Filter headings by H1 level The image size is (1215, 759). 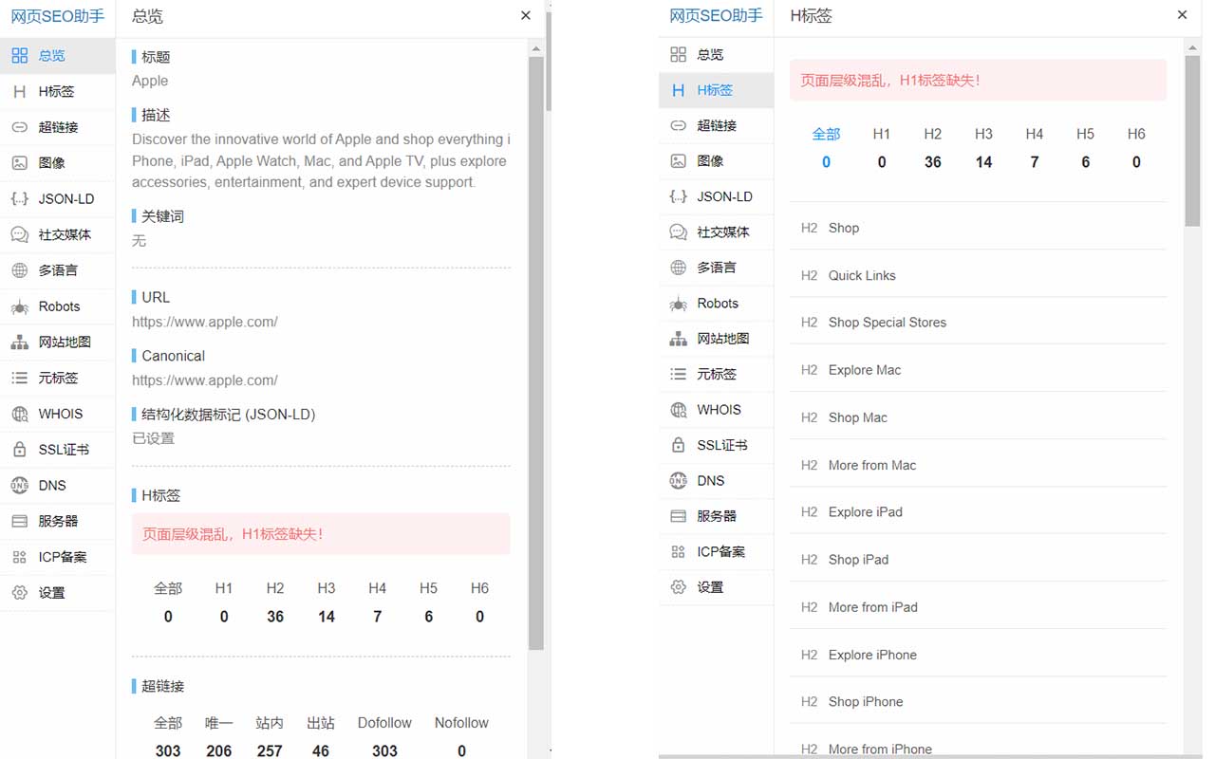[x=882, y=147]
